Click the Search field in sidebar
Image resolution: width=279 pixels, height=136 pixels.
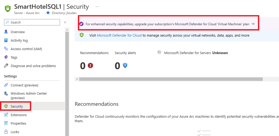click(x=32, y=22)
